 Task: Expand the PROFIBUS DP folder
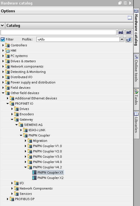pyautogui.click(x=8, y=199)
